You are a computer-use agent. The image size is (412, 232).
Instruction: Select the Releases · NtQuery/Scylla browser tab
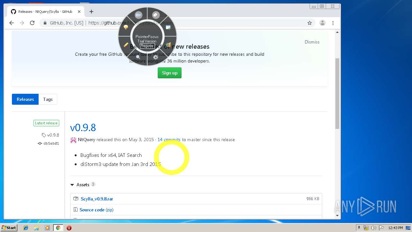[x=46, y=12]
